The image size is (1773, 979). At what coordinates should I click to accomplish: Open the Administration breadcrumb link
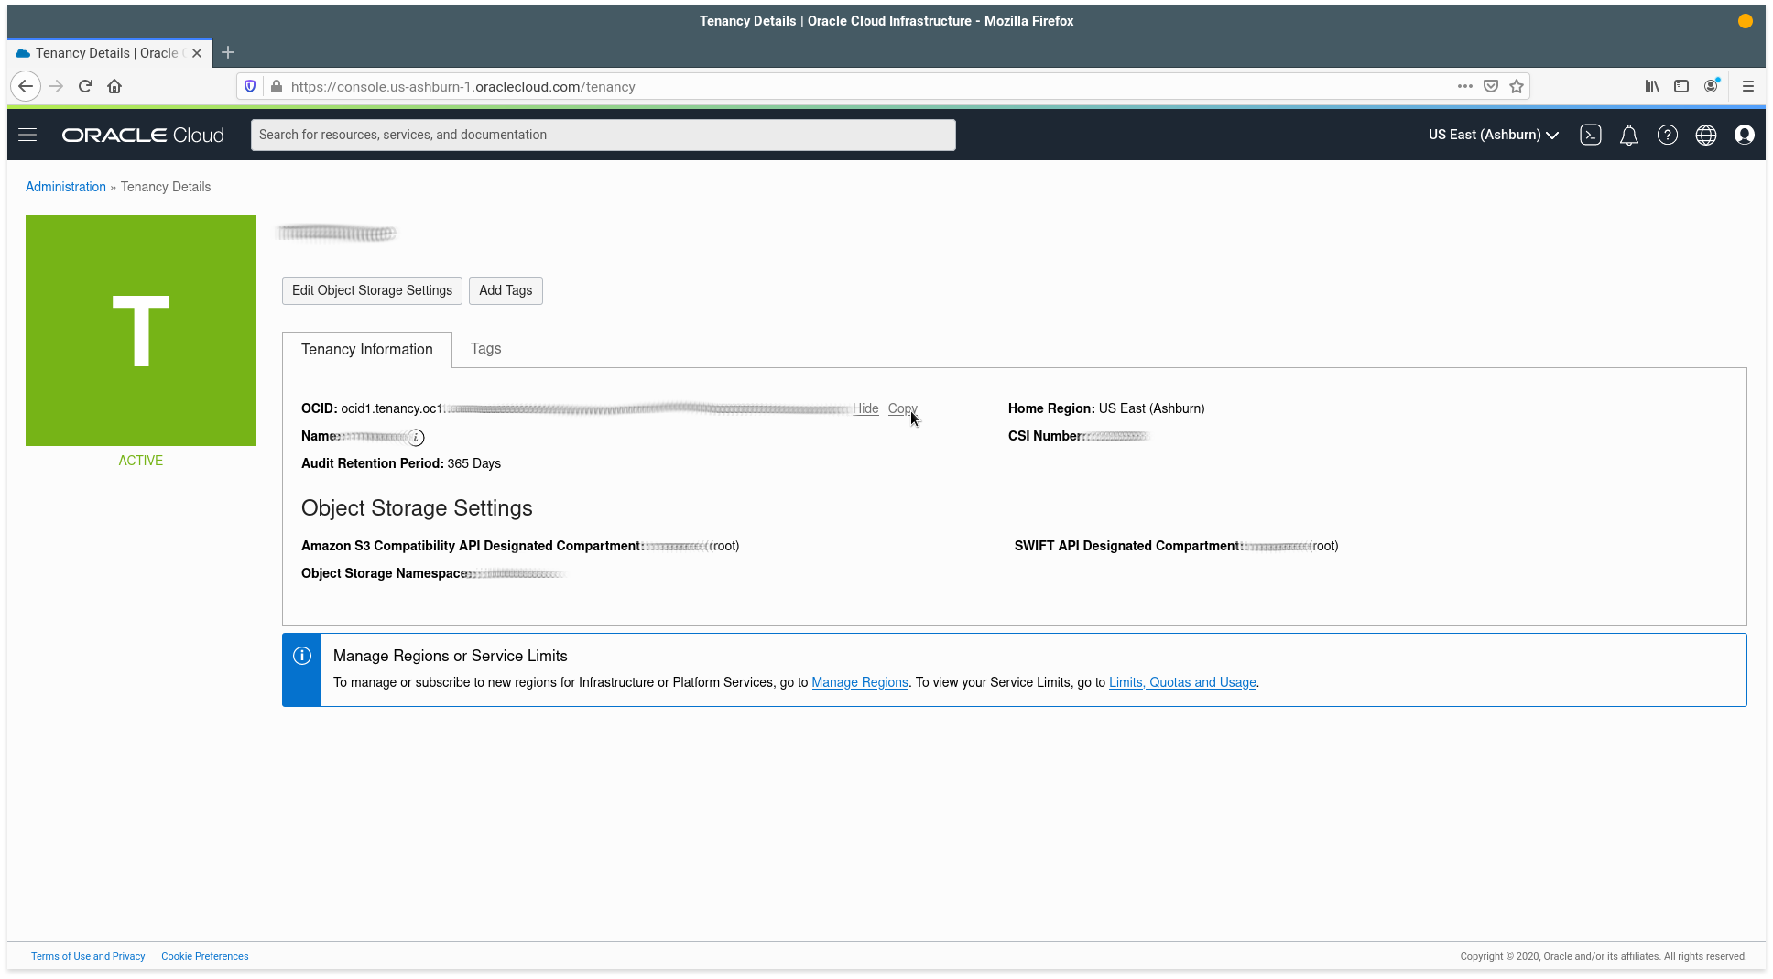[x=66, y=187]
